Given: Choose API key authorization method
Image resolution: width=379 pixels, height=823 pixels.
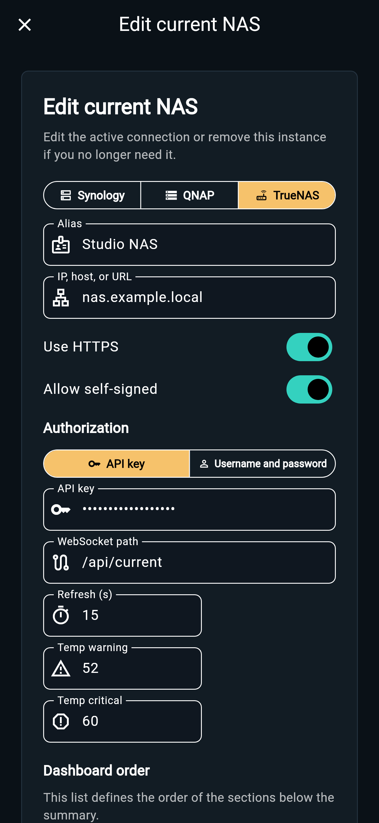Looking at the screenshot, I should pos(116,464).
